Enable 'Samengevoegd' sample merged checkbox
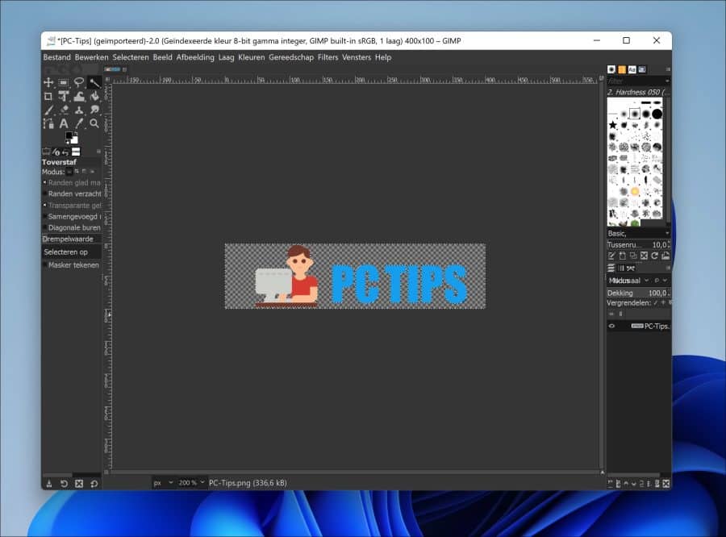Image resolution: width=726 pixels, height=537 pixels. coord(45,216)
